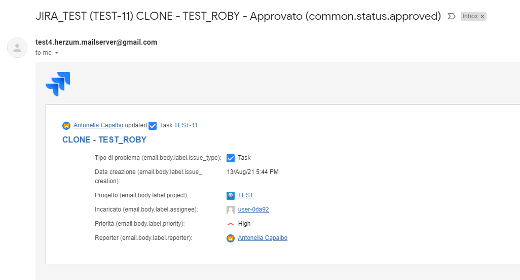Expand the 'to me' recipient details
The width and height of the screenshot is (520, 280).
(57, 53)
